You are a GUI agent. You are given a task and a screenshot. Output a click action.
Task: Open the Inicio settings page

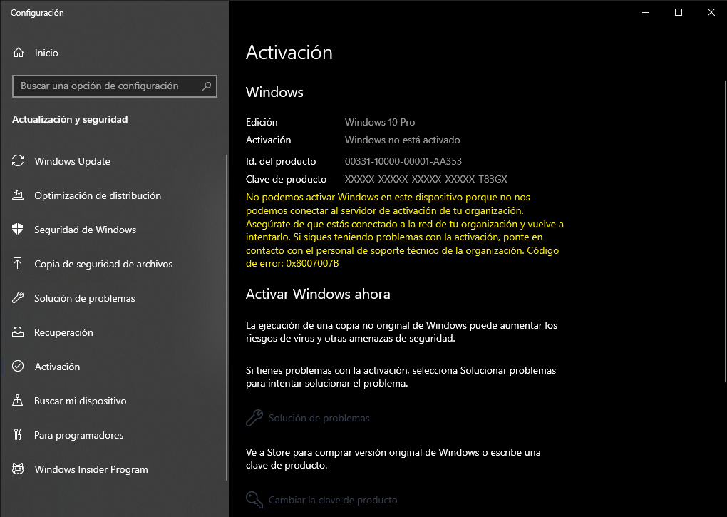point(113,53)
